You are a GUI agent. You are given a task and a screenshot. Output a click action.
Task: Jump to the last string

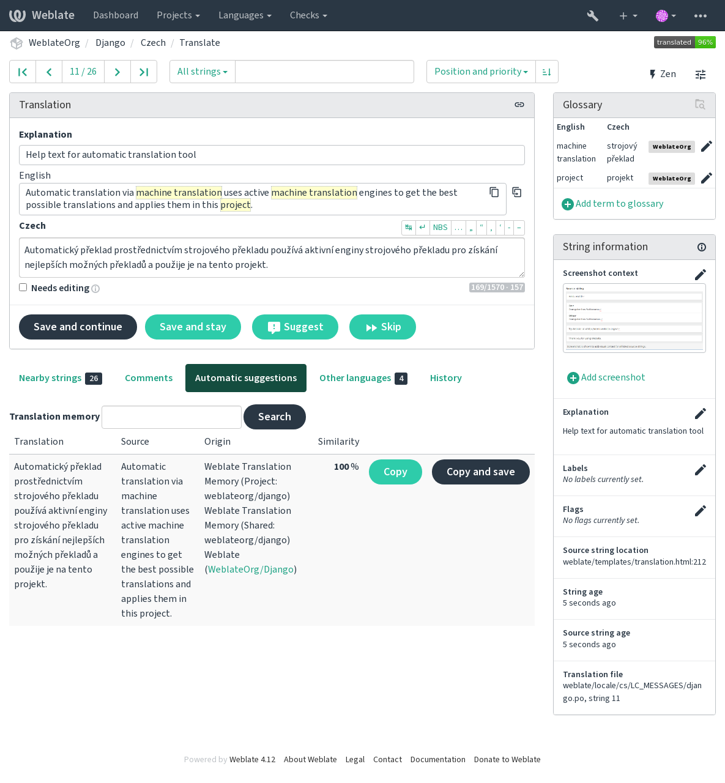(x=144, y=72)
